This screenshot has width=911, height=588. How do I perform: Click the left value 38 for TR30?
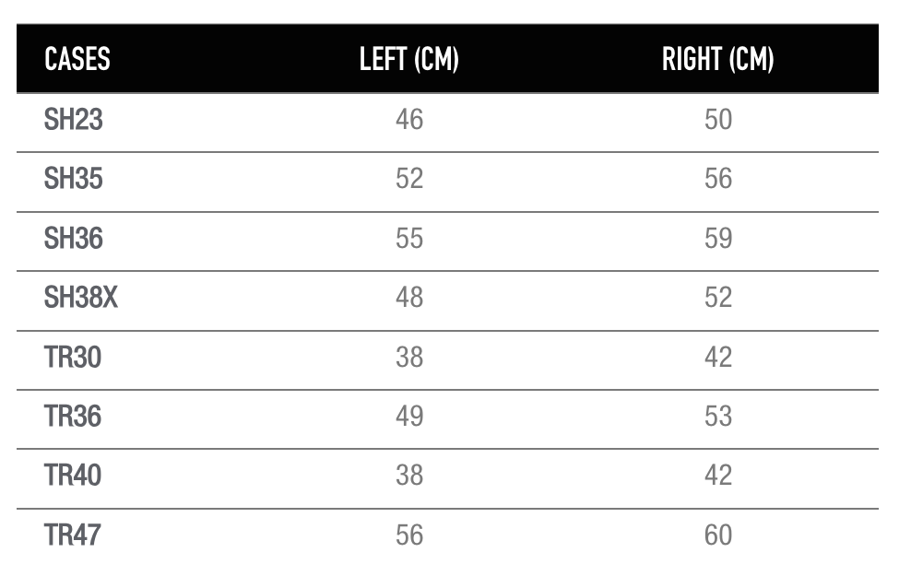click(409, 357)
